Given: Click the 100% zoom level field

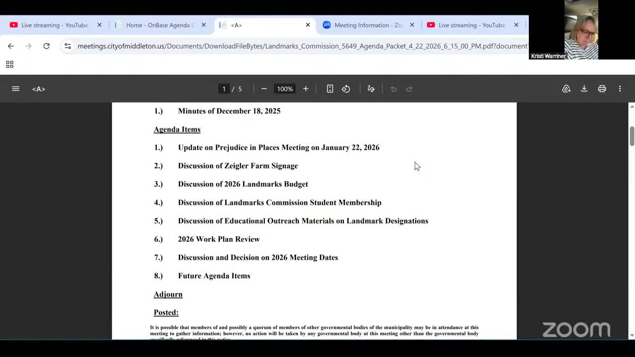Looking at the screenshot, I should (x=285, y=89).
